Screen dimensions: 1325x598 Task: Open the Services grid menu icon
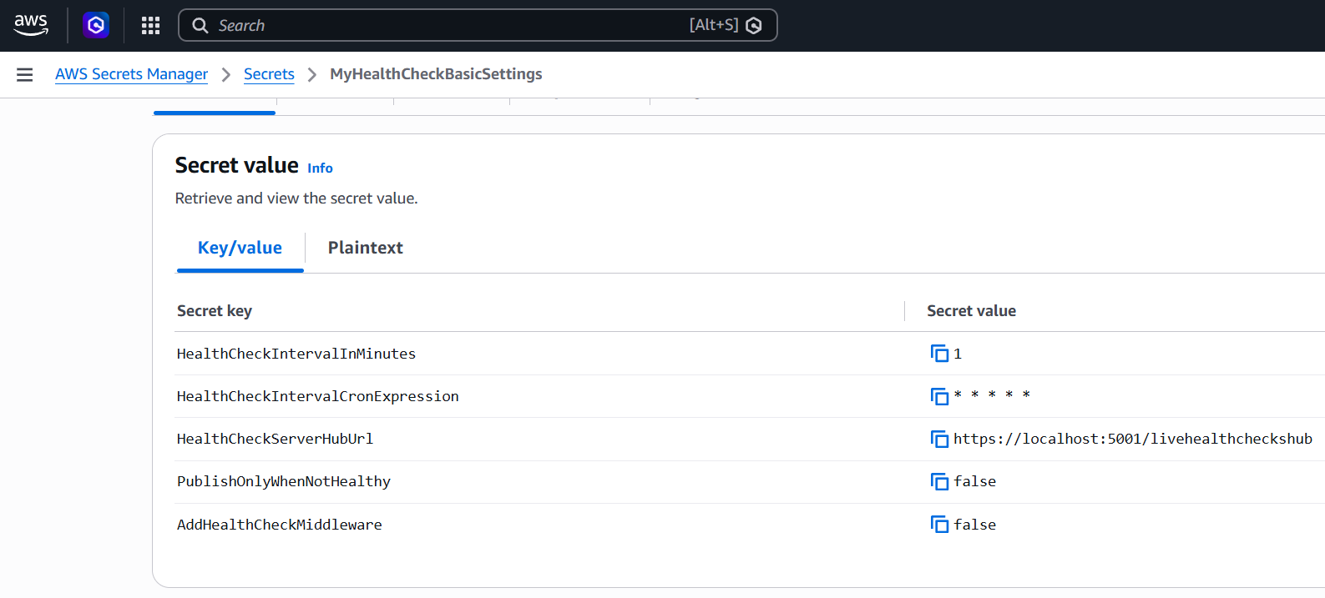tap(150, 25)
